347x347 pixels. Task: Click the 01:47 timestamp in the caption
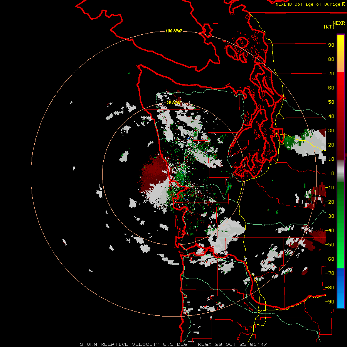click(259, 344)
